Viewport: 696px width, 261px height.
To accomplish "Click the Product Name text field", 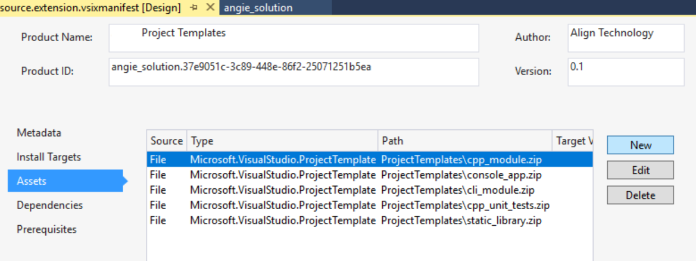I will coord(294,38).
